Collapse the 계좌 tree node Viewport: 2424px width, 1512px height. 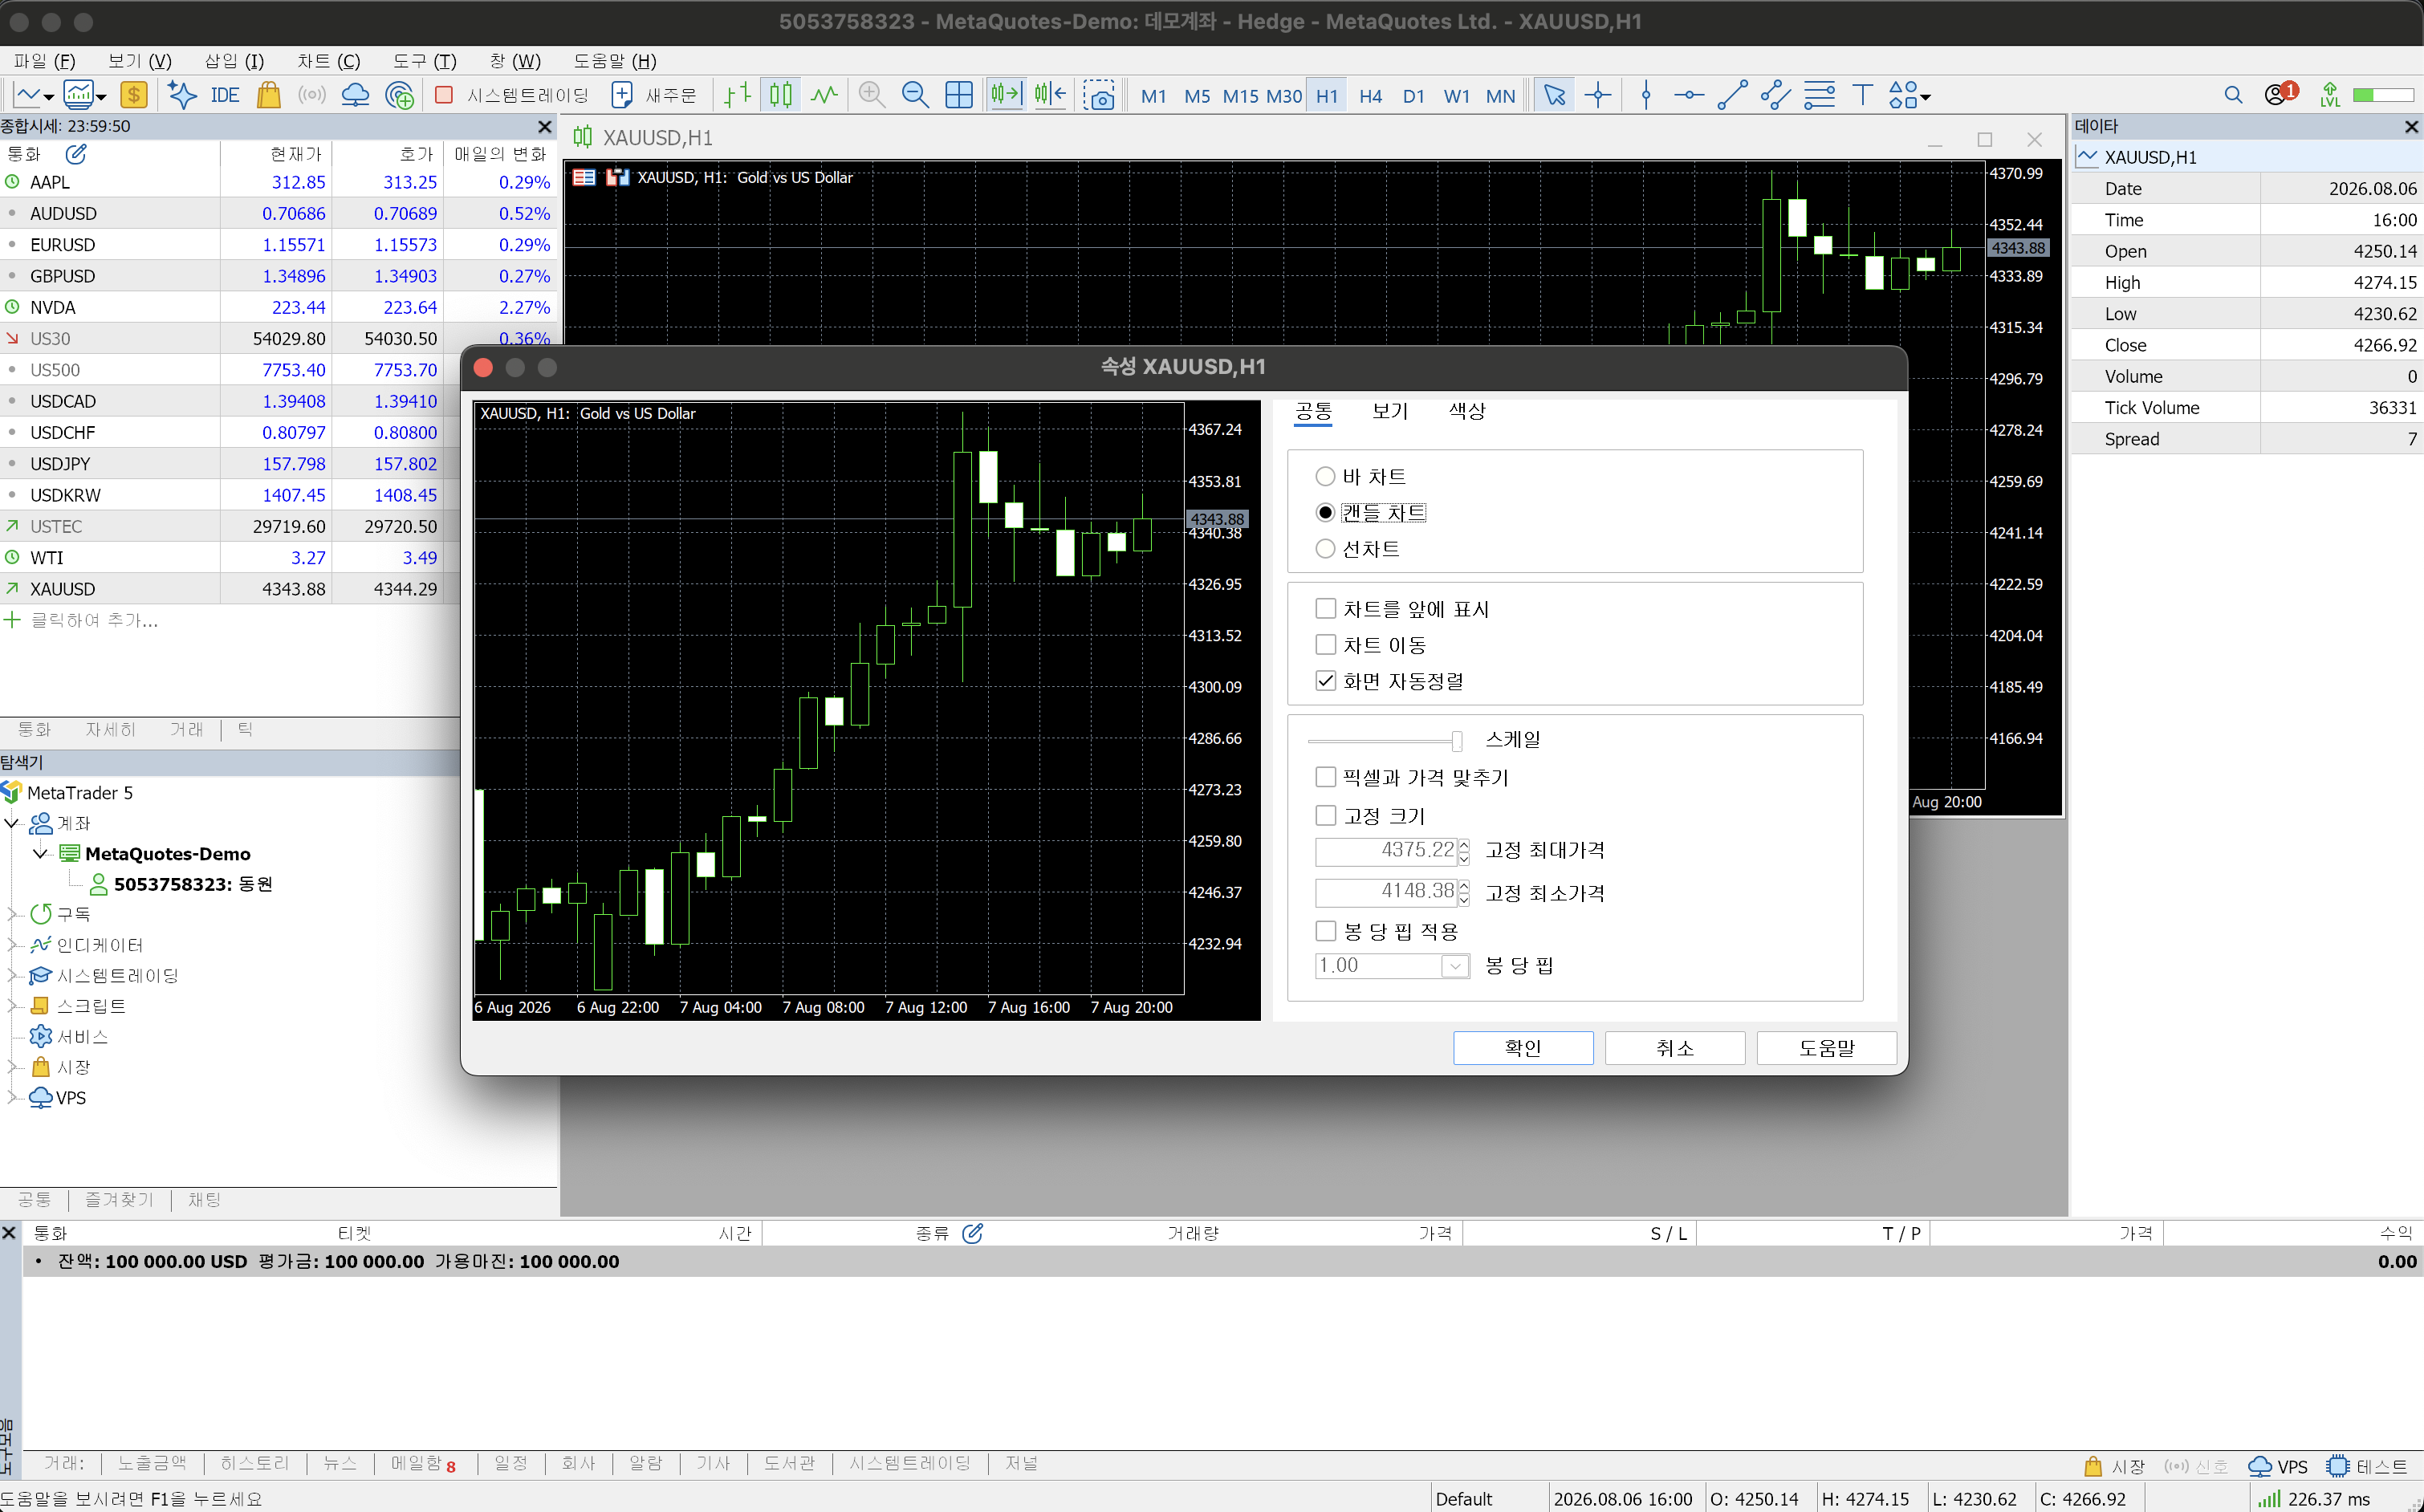pyautogui.click(x=13, y=823)
